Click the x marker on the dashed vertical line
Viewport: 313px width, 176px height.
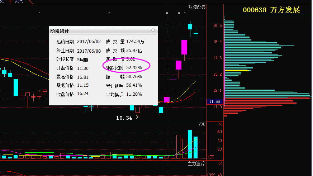pyautogui.click(x=167, y=13)
